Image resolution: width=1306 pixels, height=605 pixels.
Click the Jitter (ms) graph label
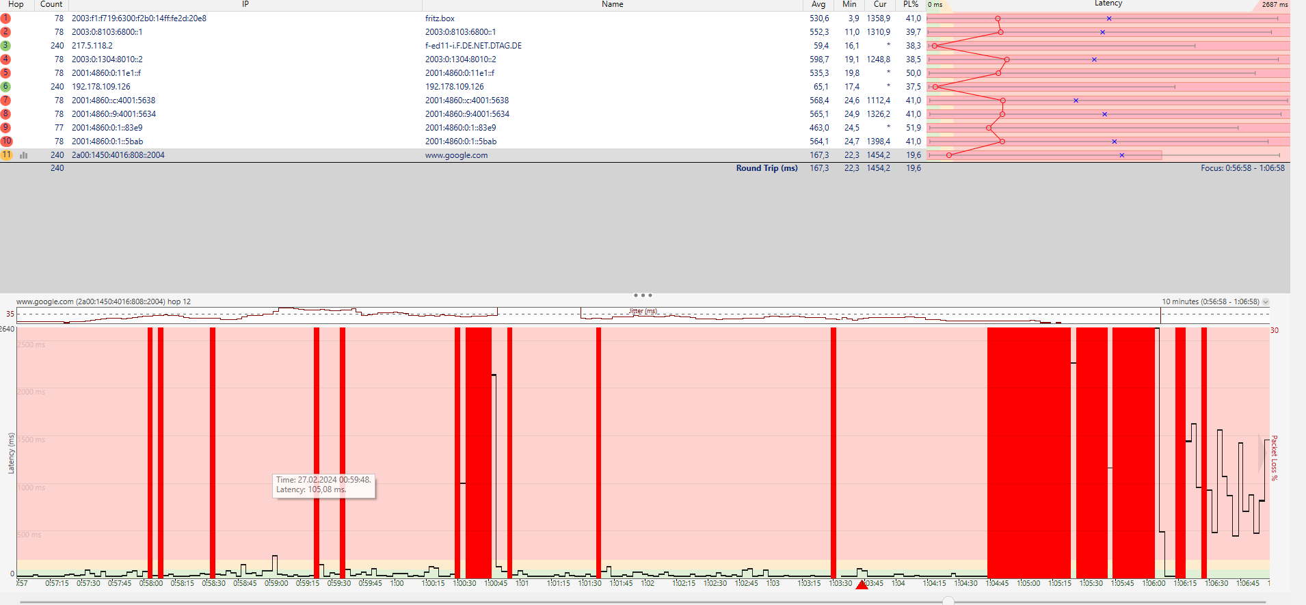coord(643,311)
